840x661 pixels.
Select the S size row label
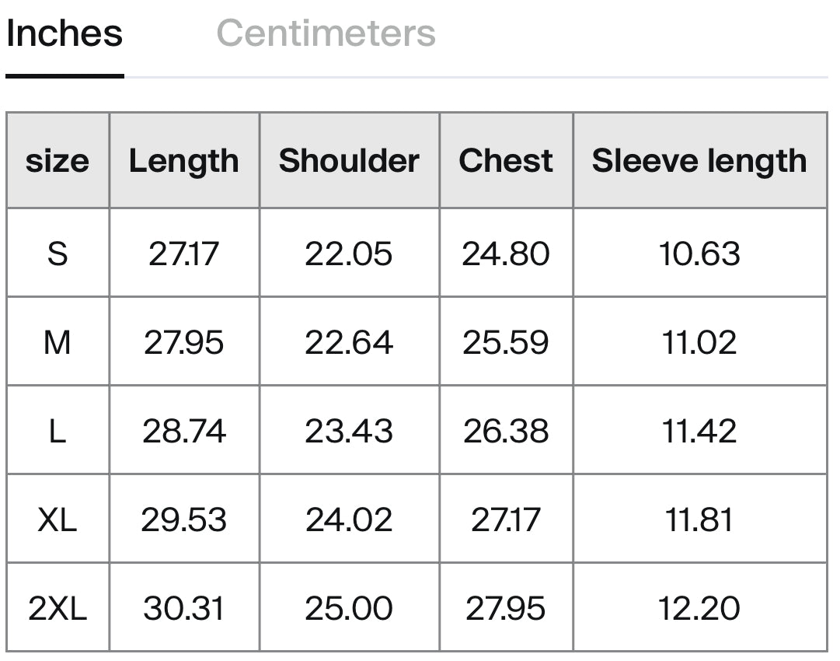[58, 254]
